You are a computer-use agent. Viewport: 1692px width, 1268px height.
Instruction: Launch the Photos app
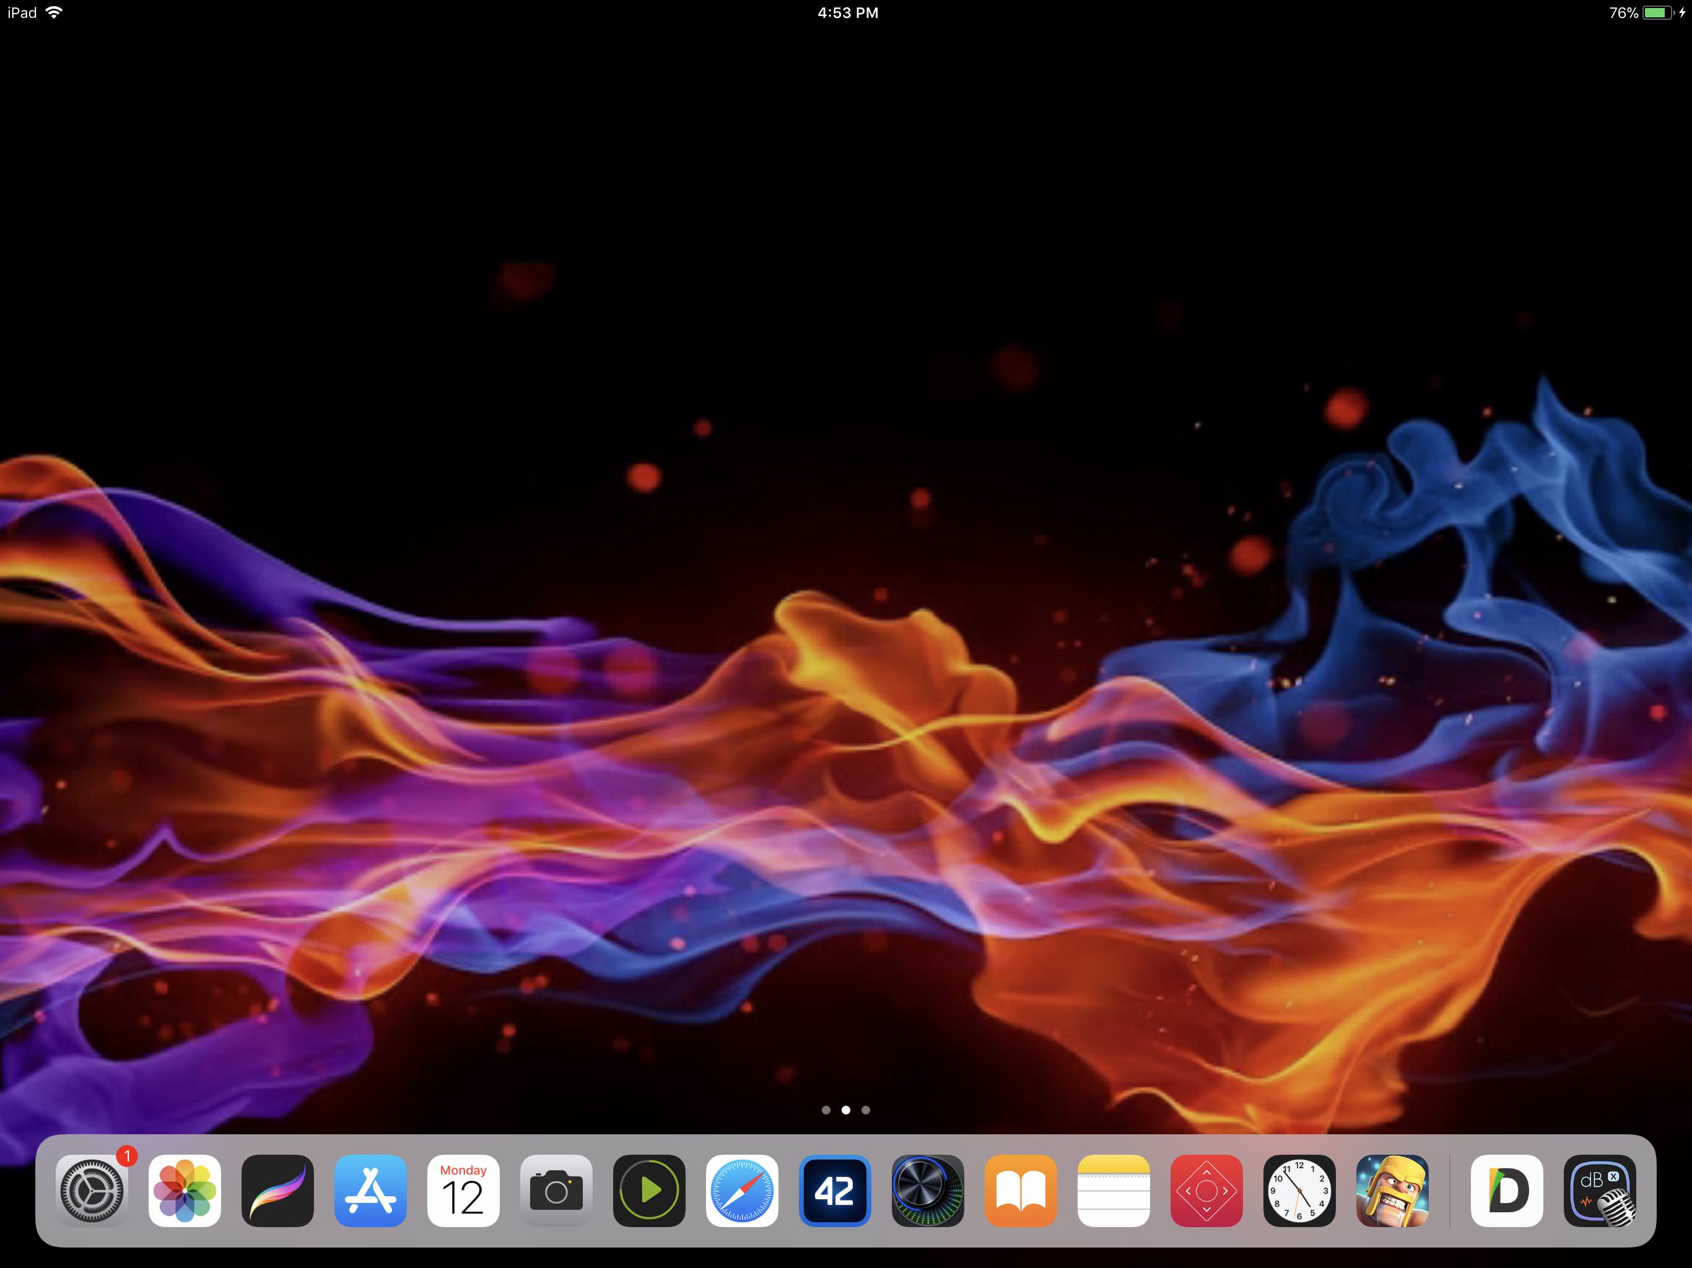point(185,1191)
